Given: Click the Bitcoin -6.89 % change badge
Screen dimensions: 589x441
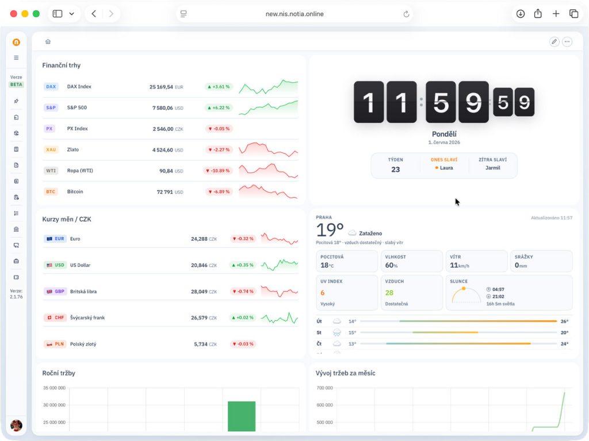Looking at the screenshot, I should (x=219, y=192).
